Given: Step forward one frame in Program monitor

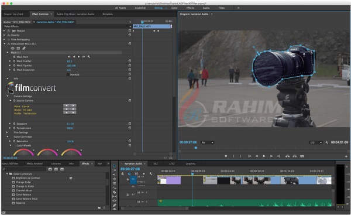Looking at the screenshot, I should [x=271, y=156].
